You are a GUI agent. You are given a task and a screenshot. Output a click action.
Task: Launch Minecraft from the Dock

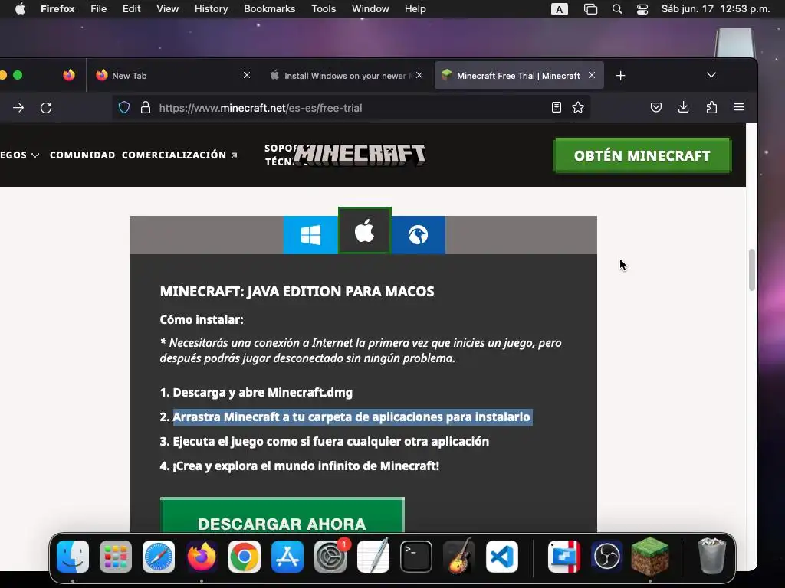(650, 556)
